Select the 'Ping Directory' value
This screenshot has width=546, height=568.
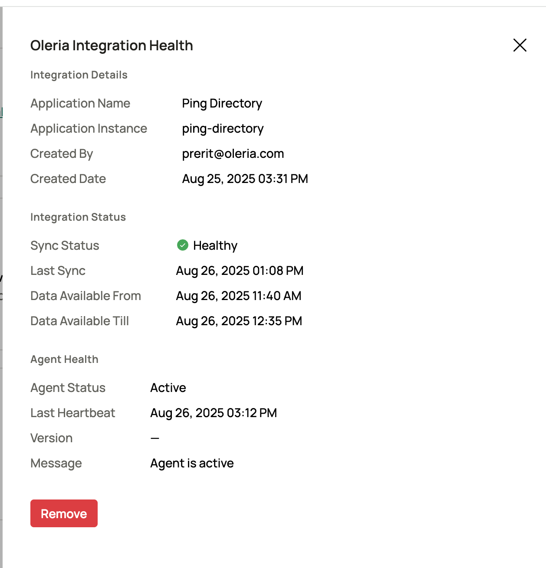(x=222, y=104)
